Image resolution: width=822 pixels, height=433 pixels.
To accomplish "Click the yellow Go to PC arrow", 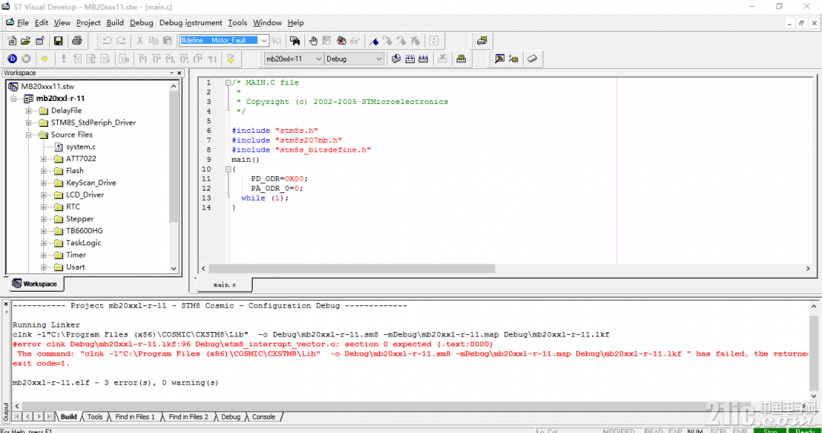I will point(45,58).
